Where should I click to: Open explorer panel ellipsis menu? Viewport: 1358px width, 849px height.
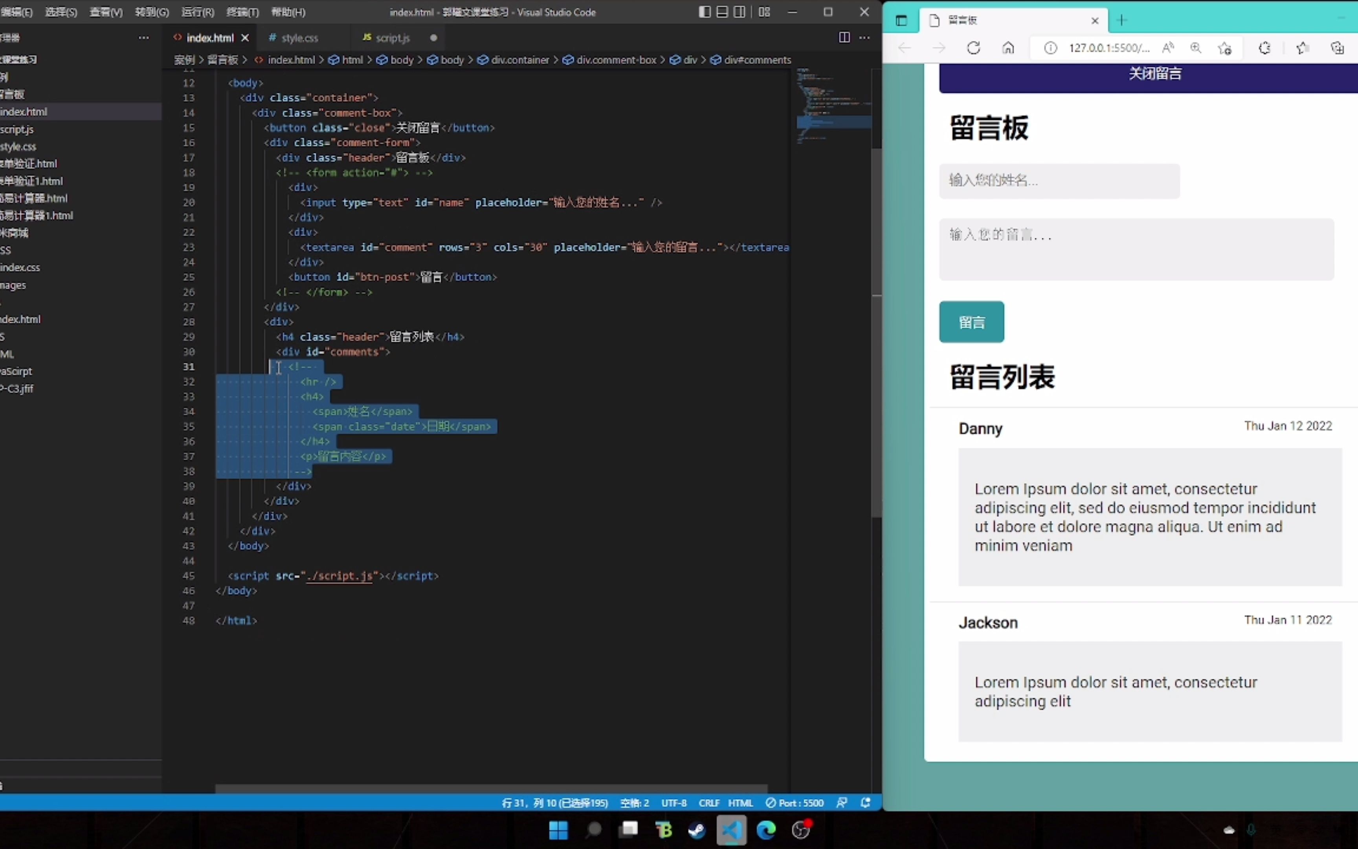pyautogui.click(x=144, y=38)
